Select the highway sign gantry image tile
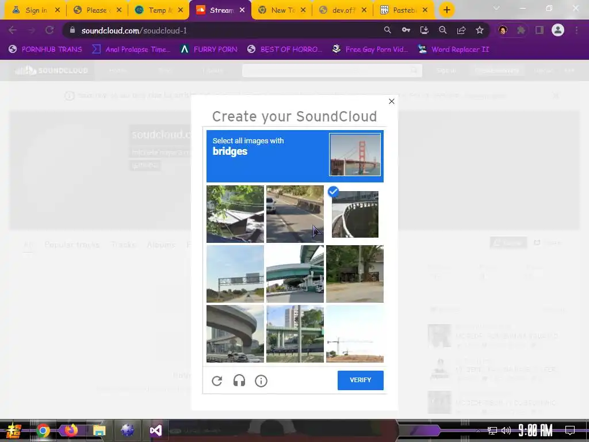 (235, 273)
